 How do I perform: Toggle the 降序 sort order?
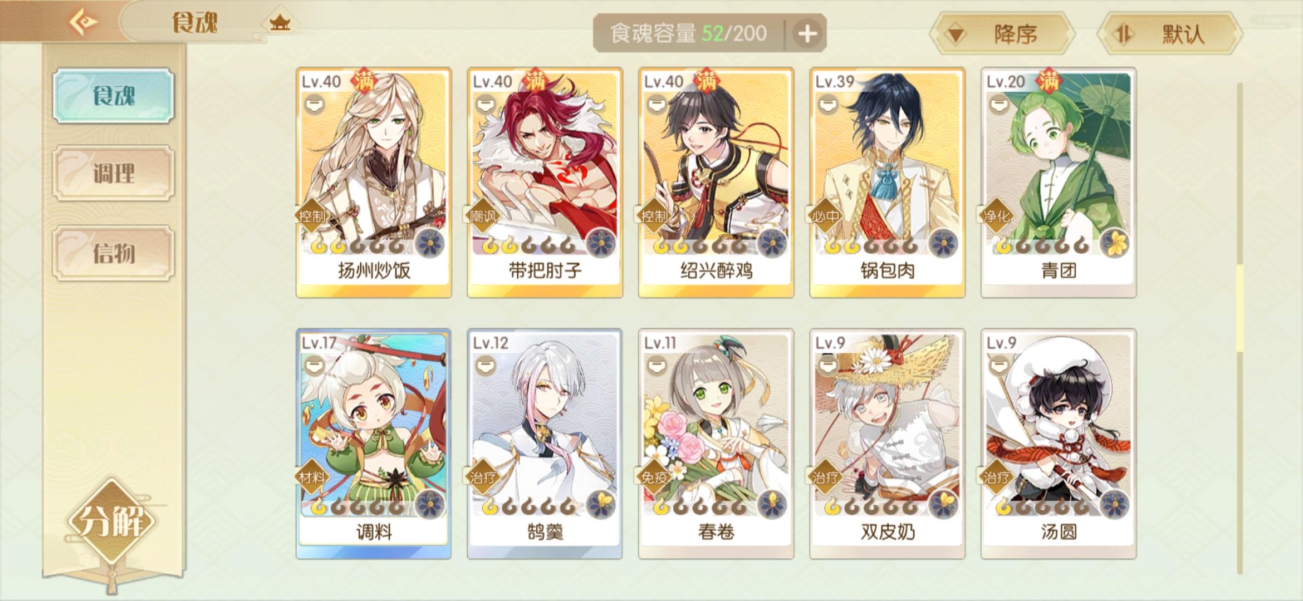1002,35
